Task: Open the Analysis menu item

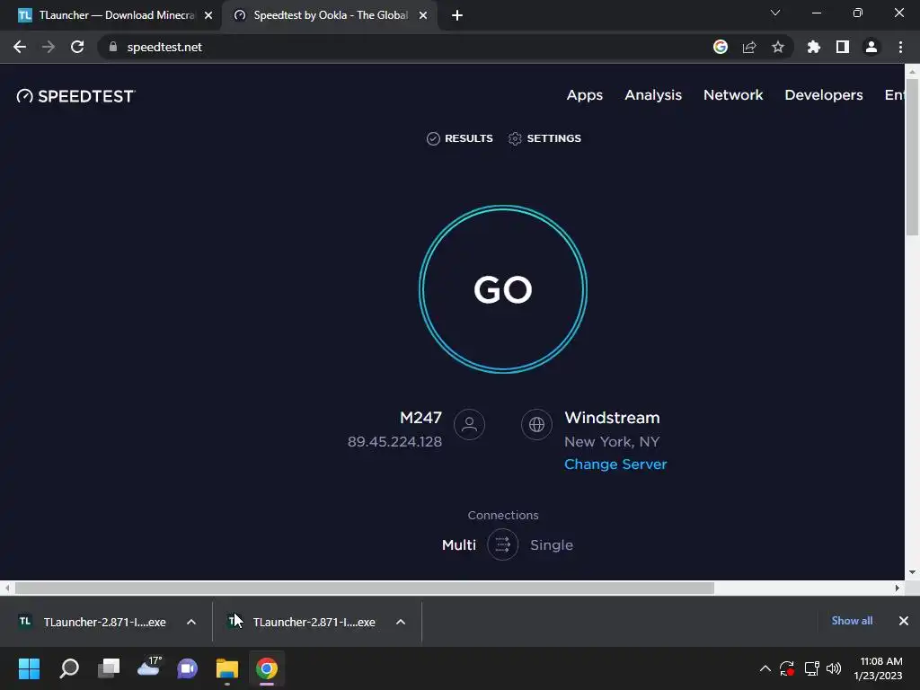Action: tap(653, 95)
